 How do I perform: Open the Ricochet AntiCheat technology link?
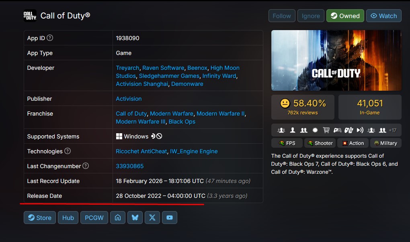tap(141, 151)
